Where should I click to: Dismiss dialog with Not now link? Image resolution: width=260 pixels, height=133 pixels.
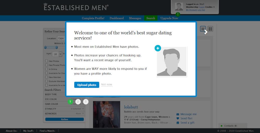(x=107, y=85)
